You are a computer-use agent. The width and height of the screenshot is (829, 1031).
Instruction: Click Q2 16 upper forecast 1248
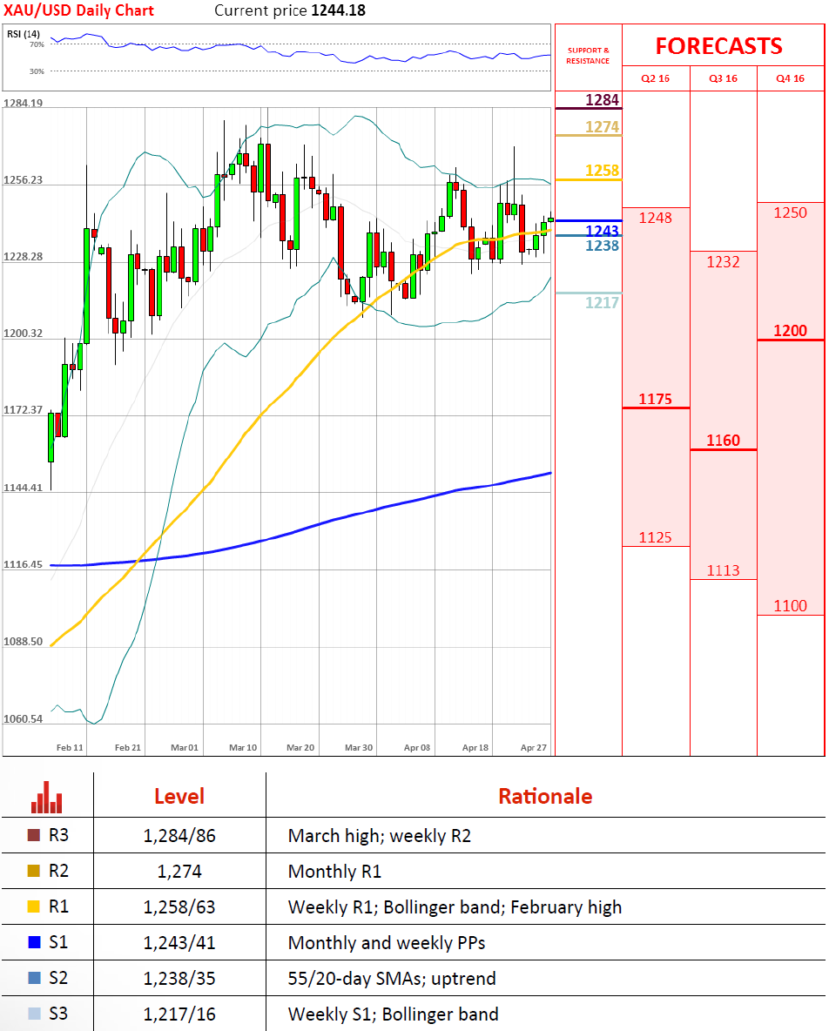pyautogui.click(x=656, y=218)
